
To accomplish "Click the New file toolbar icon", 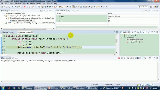I will pos(2,7).
